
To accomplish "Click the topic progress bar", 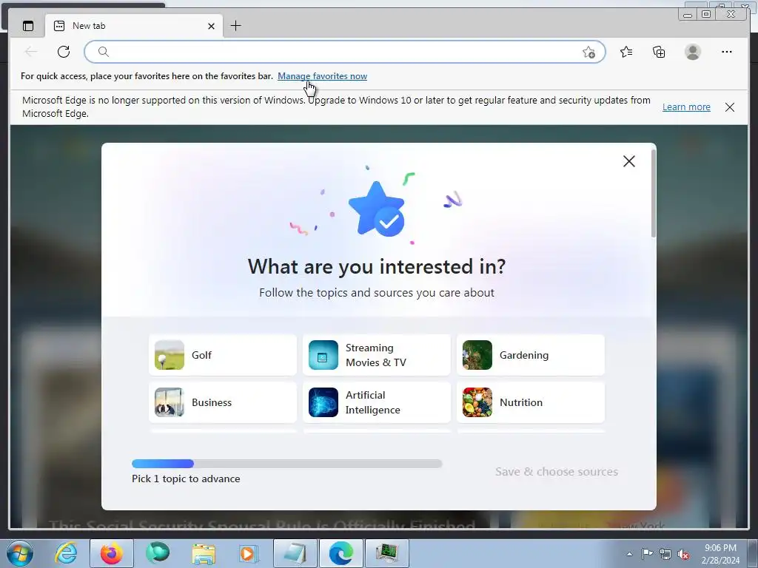I will pyautogui.click(x=286, y=464).
